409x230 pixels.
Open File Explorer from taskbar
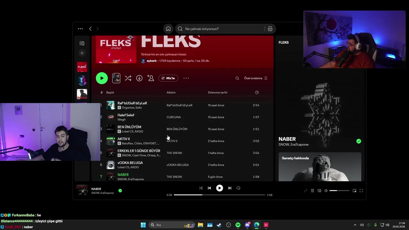coord(200,225)
